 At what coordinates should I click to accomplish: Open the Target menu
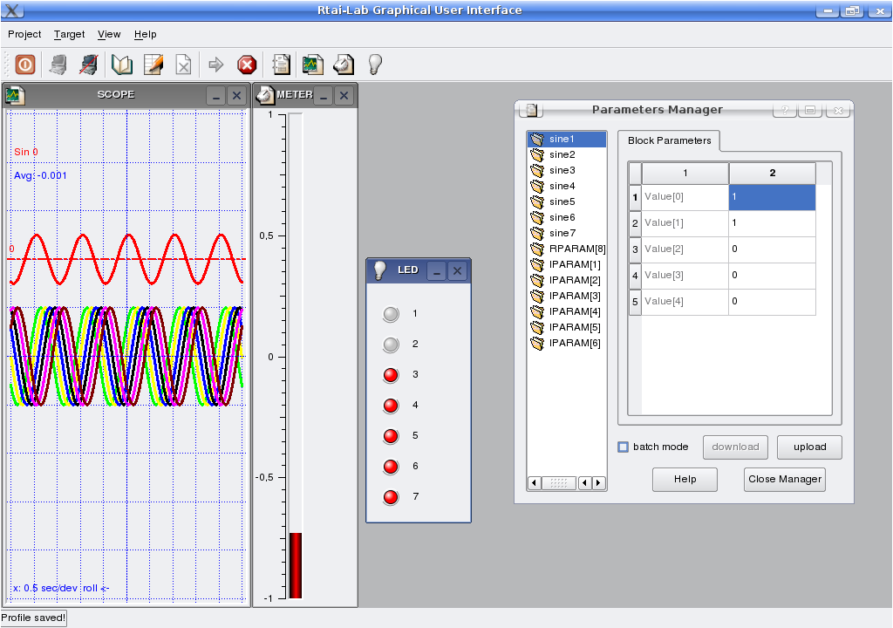(69, 34)
